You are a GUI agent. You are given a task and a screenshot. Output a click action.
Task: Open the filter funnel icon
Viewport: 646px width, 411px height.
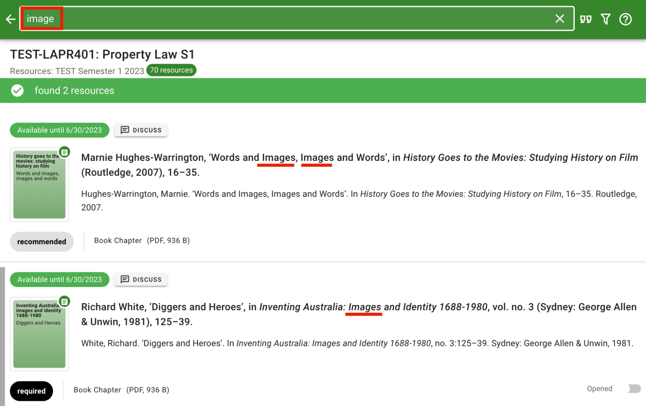(x=606, y=19)
